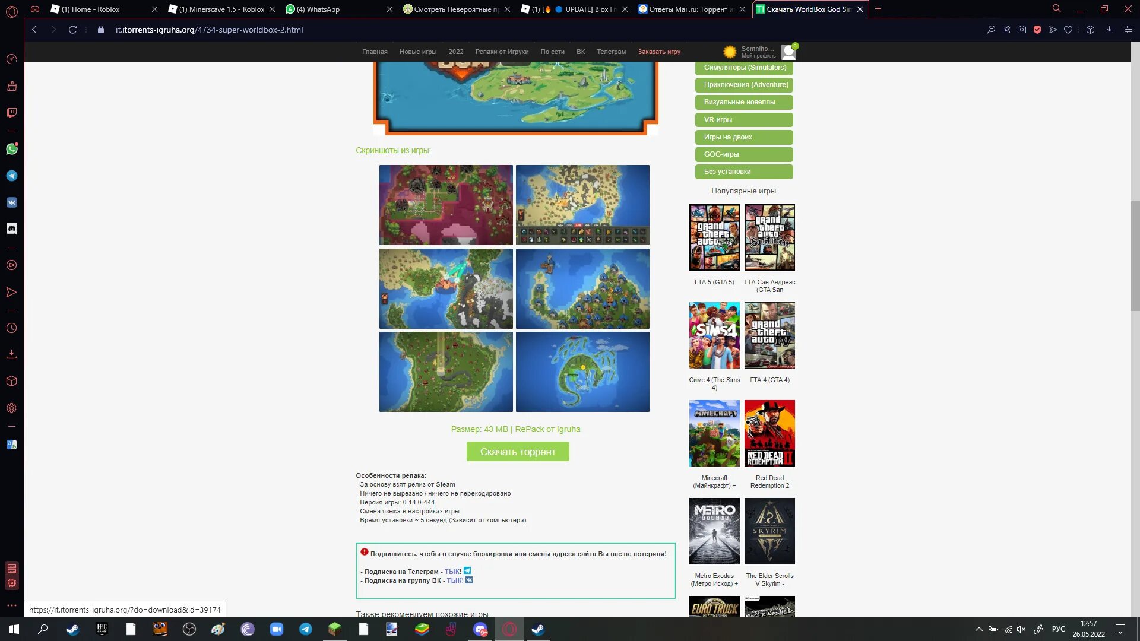Click the reload page icon
Viewport: 1140px width, 641px height.
point(72,30)
